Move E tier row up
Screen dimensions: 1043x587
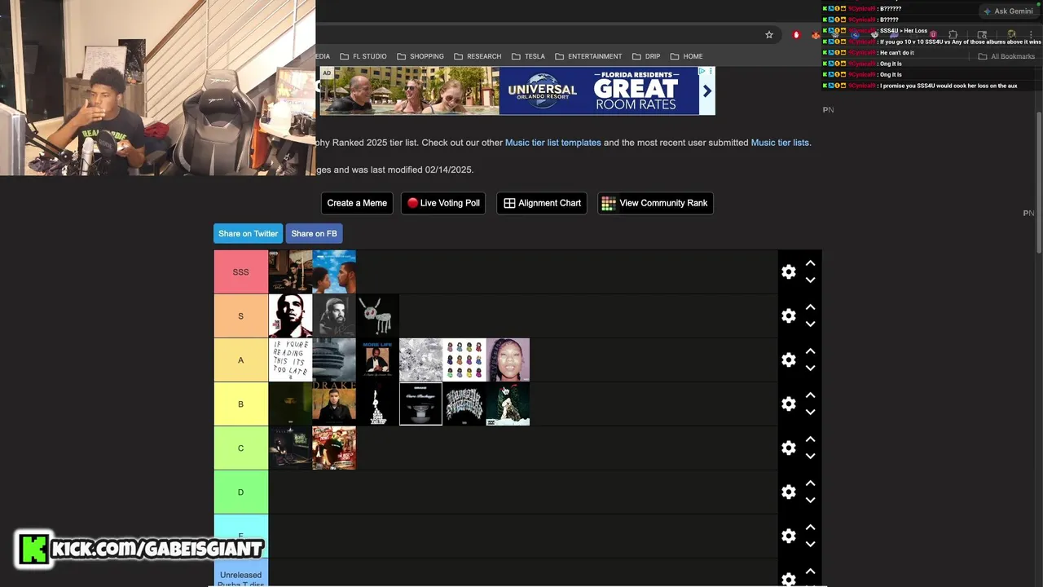810,527
